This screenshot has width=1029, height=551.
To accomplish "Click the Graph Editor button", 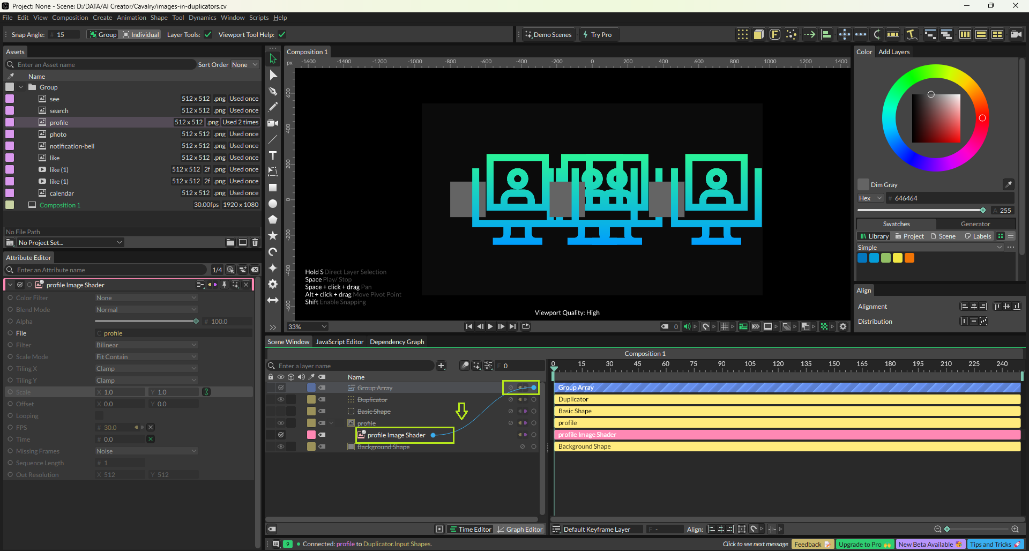I will (519, 529).
